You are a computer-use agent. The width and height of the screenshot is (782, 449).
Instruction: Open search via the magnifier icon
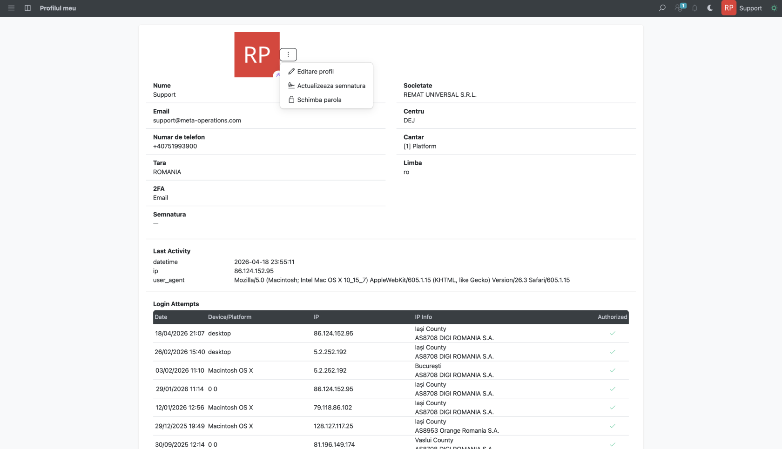(662, 8)
